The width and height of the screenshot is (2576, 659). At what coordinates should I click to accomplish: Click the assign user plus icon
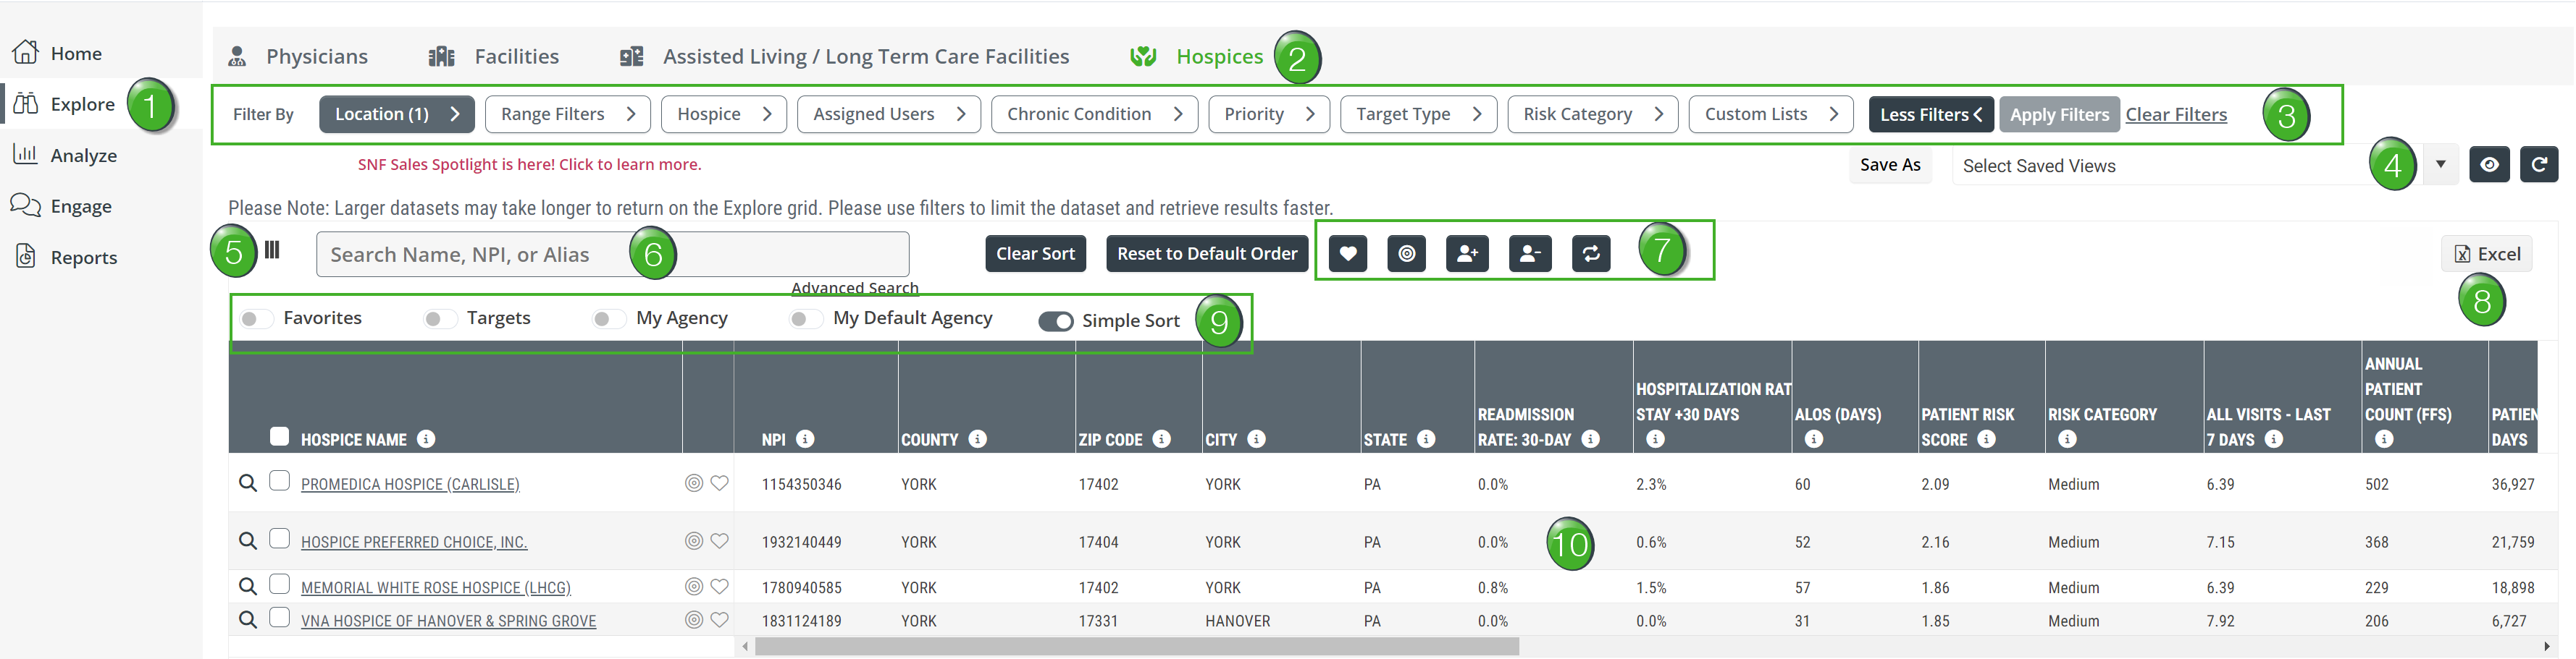(1466, 254)
